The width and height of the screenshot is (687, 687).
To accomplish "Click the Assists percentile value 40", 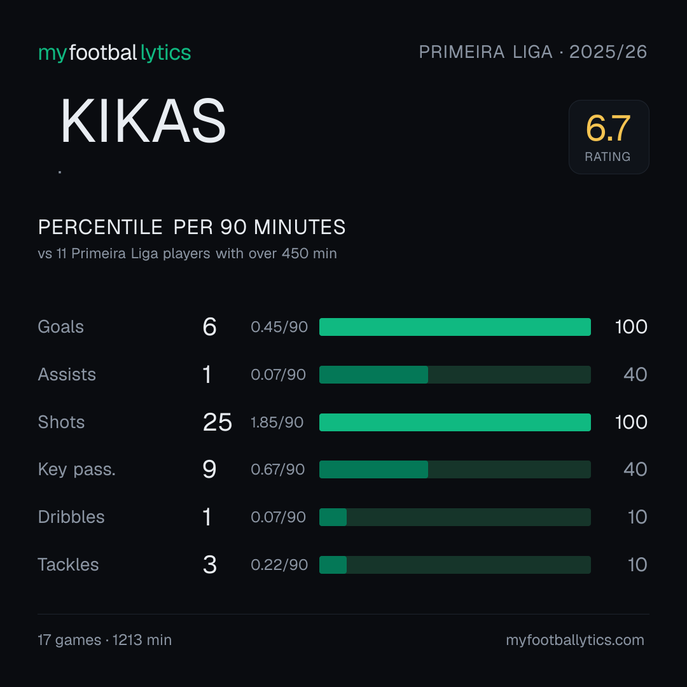I will (635, 375).
